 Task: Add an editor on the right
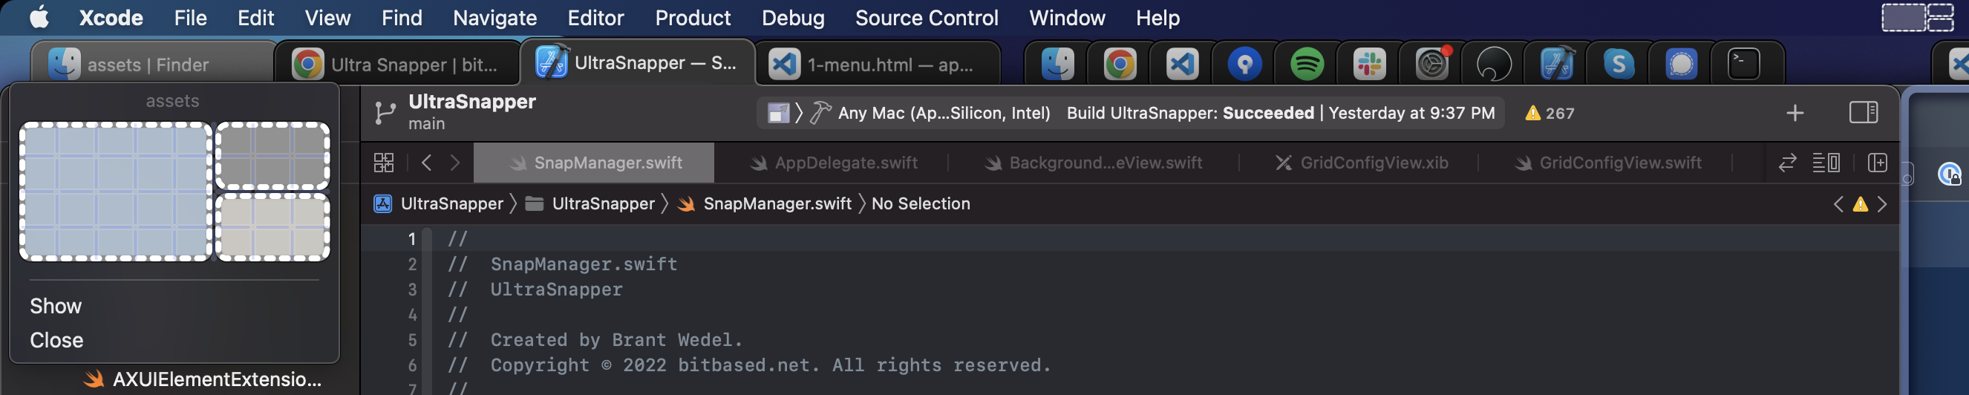coord(1877,163)
